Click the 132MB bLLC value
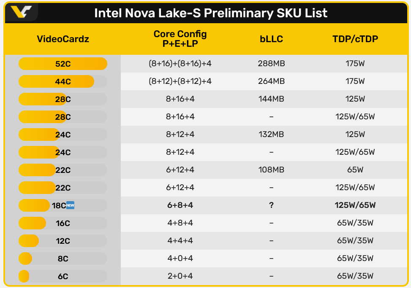The height and width of the screenshot is (288, 411). point(271,135)
